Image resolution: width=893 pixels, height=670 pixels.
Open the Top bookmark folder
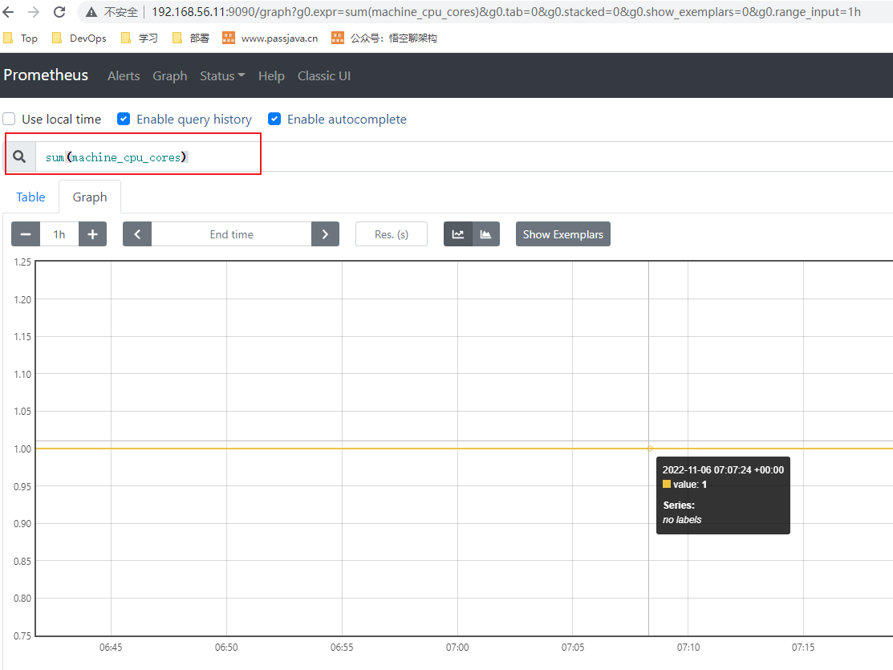(21, 39)
